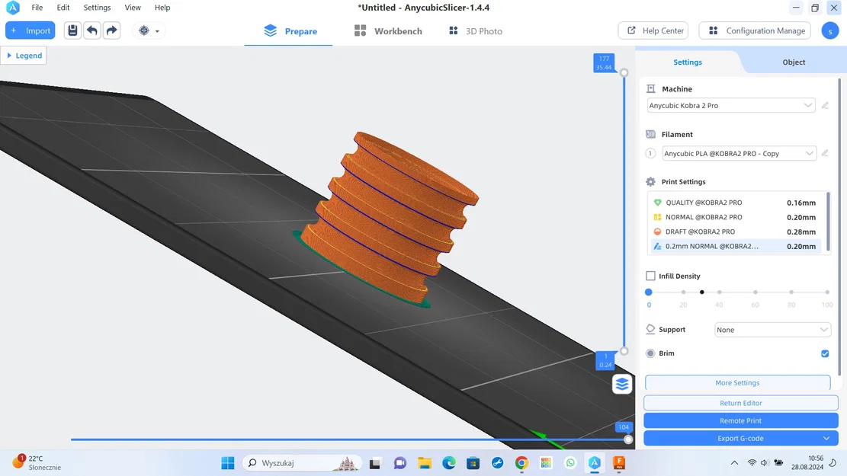Click the Import button
This screenshot has height=476, width=847.
pos(30,30)
